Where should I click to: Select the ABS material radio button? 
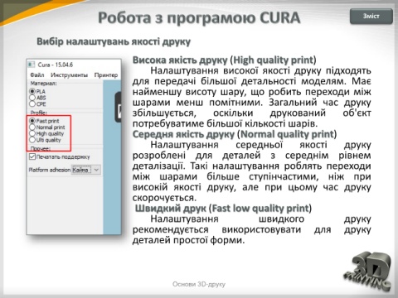coord(32,98)
